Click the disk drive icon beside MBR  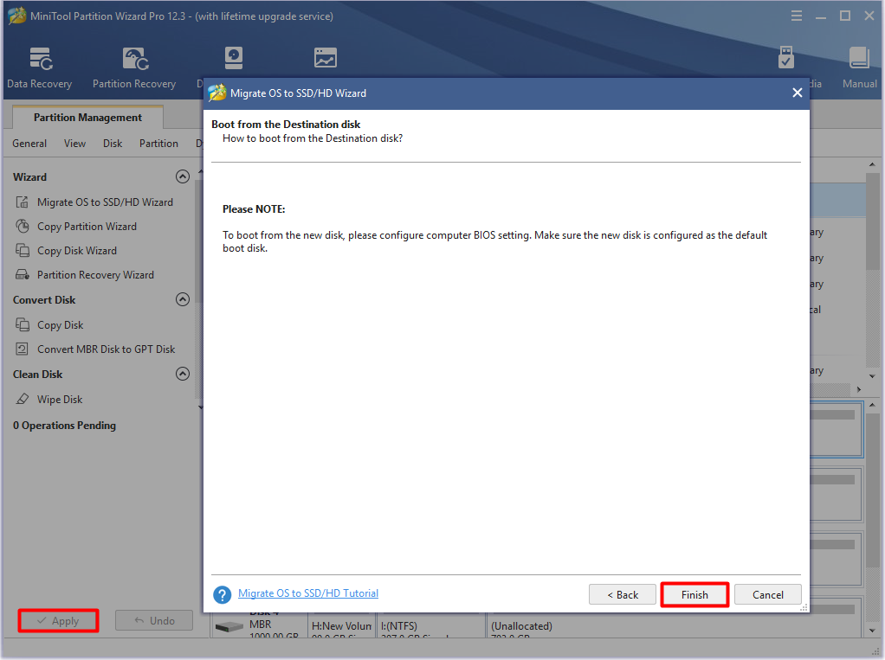point(229,626)
